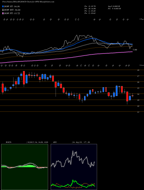Click the price axis label 13
Screen dimensions: 144x190
138,100
